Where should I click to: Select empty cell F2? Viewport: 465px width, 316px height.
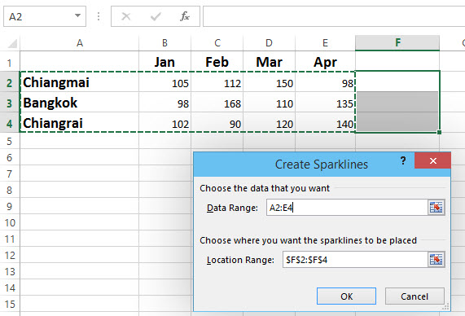397,81
